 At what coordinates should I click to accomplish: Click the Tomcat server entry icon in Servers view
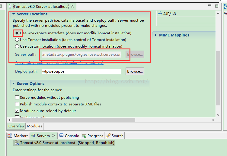(x=17, y=143)
